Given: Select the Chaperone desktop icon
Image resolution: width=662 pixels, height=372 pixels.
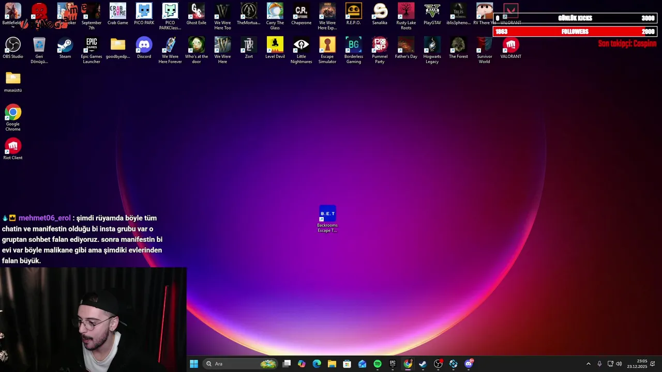Looking at the screenshot, I should (x=301, y=14).
